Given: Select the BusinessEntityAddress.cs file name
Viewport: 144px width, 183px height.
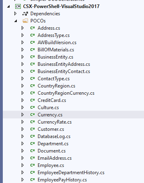Looking at the screenshot, I should tap(64, 64).
